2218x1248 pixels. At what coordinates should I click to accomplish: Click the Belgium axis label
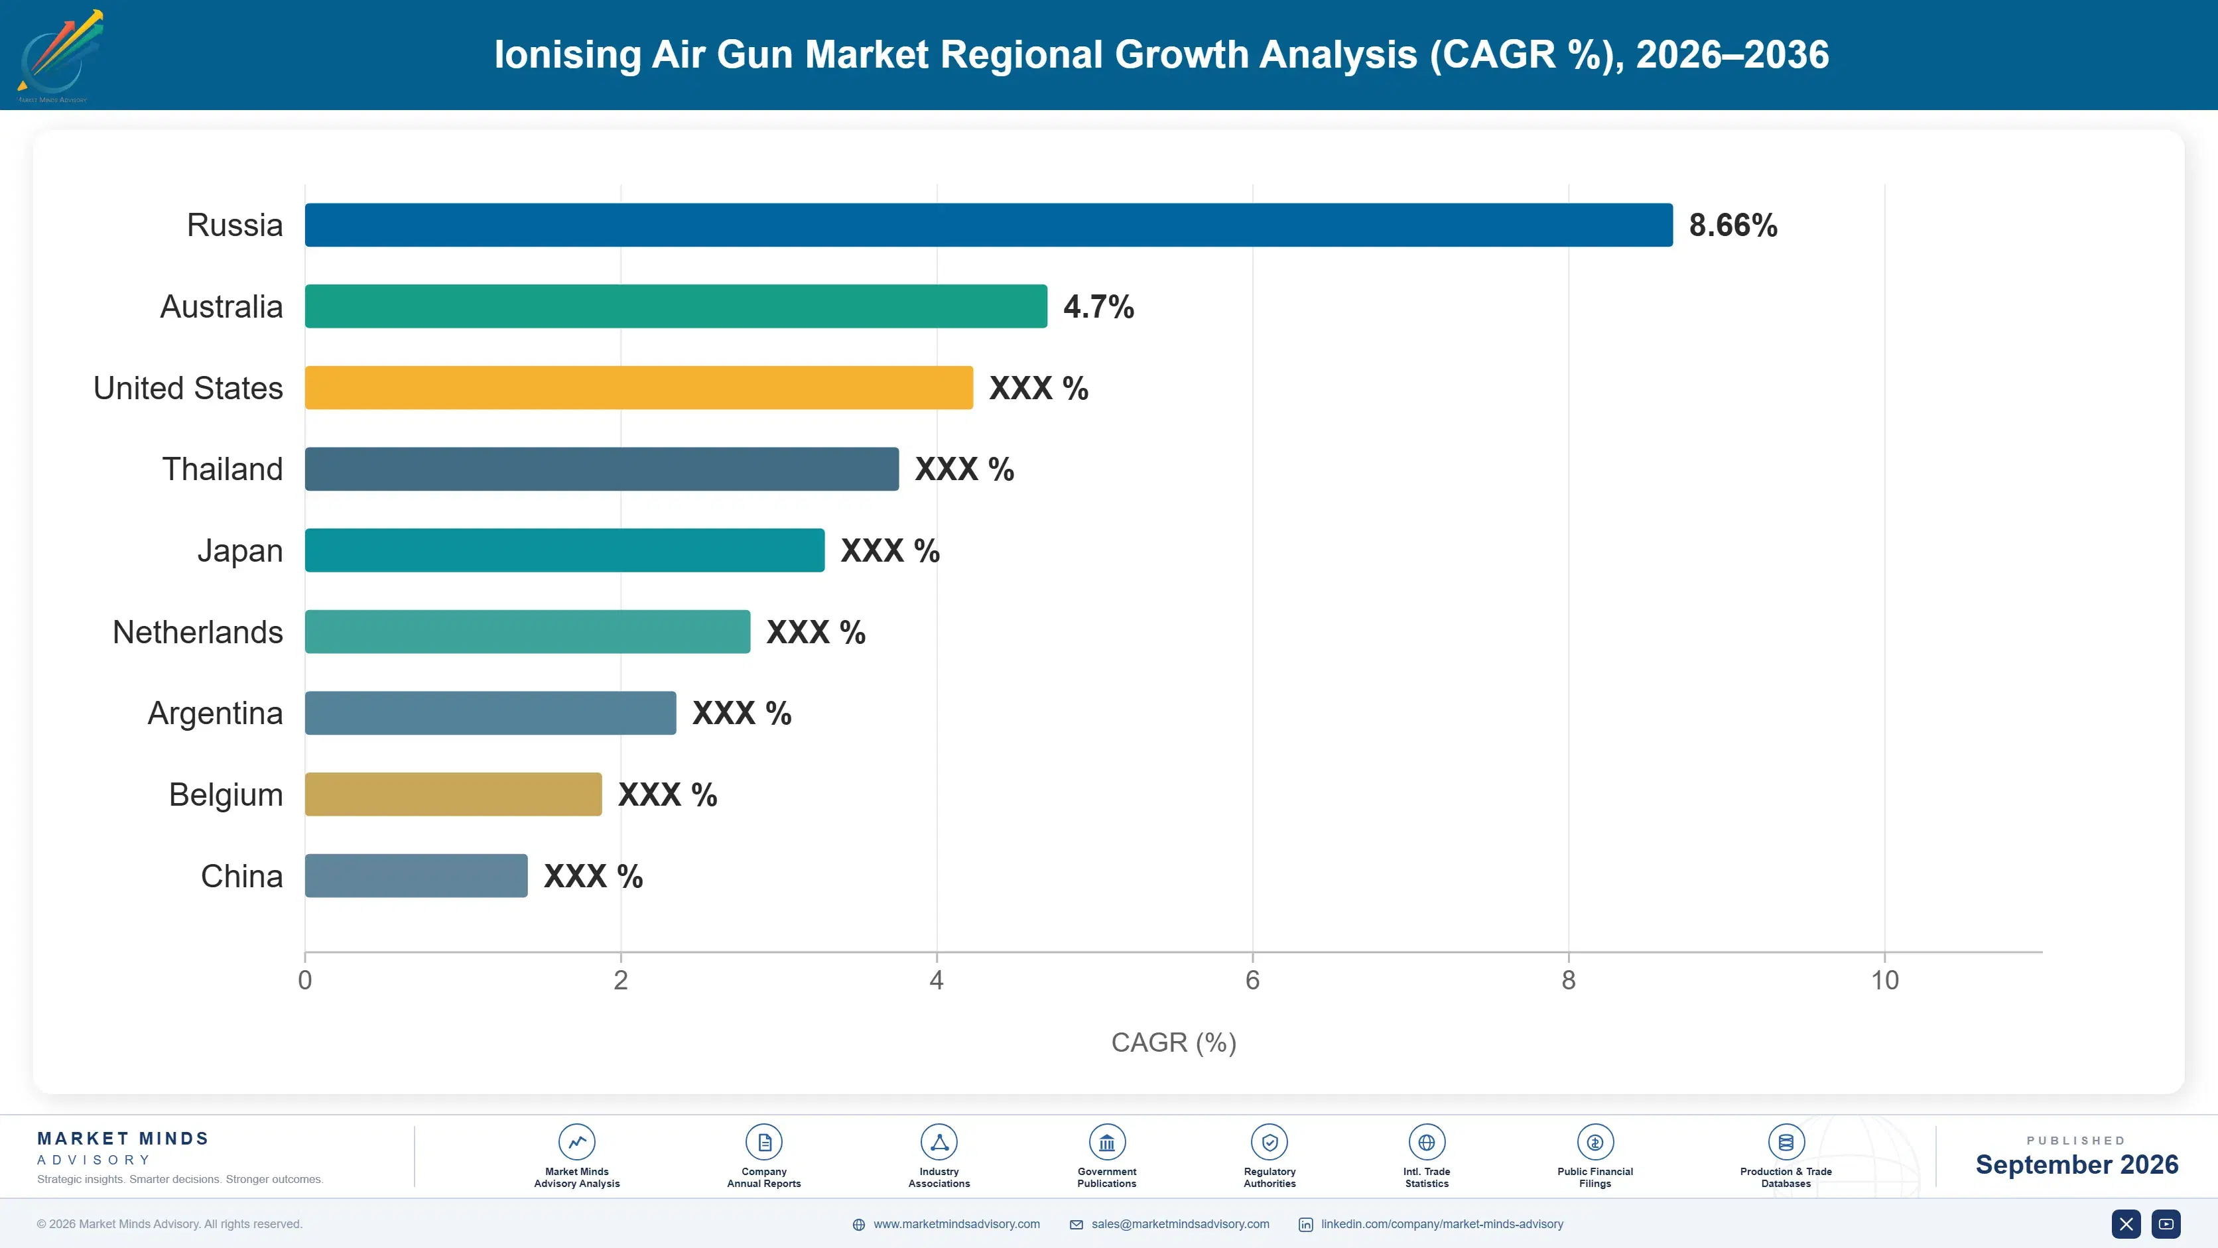point(226,794)
